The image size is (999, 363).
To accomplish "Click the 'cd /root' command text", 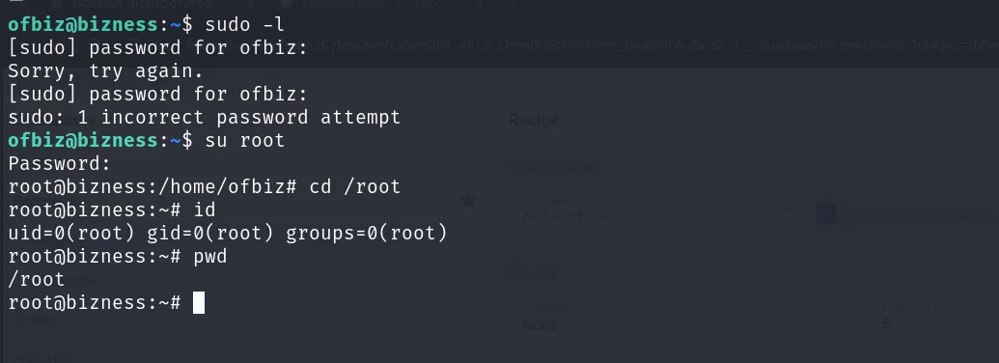I will (x=355, y=186).
